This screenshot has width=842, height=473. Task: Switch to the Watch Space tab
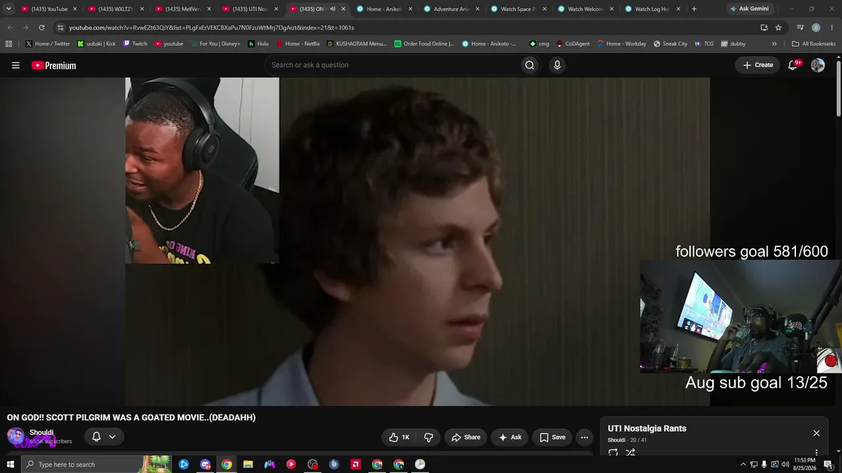click(x=518, y=9)
